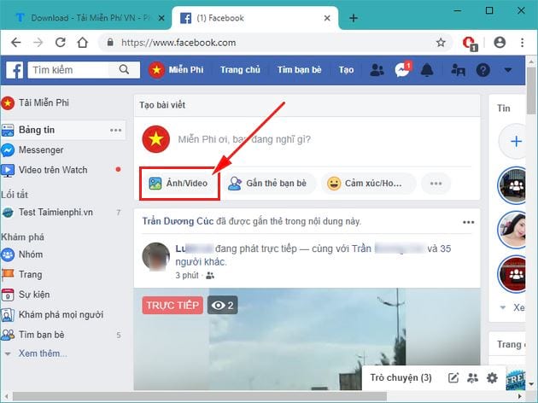Click the red extension icon with badge
The height and width of the screenshot is (403, 538).
click(470, 44)
